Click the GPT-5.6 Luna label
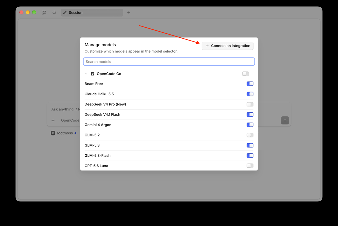338x226 pixels. click(96, 166)
